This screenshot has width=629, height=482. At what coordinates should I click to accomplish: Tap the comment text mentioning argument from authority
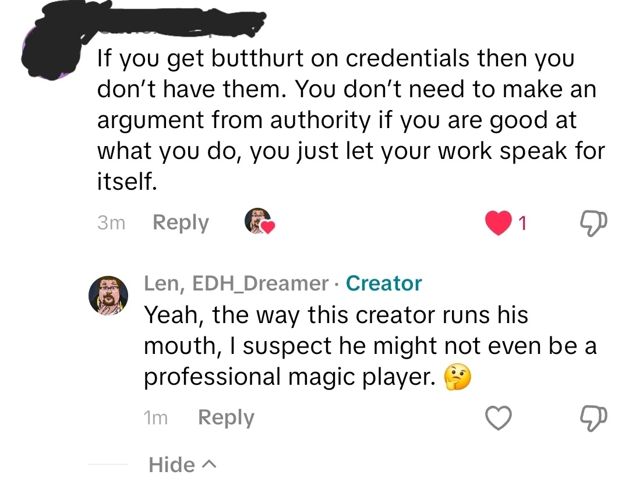point(351,120)
